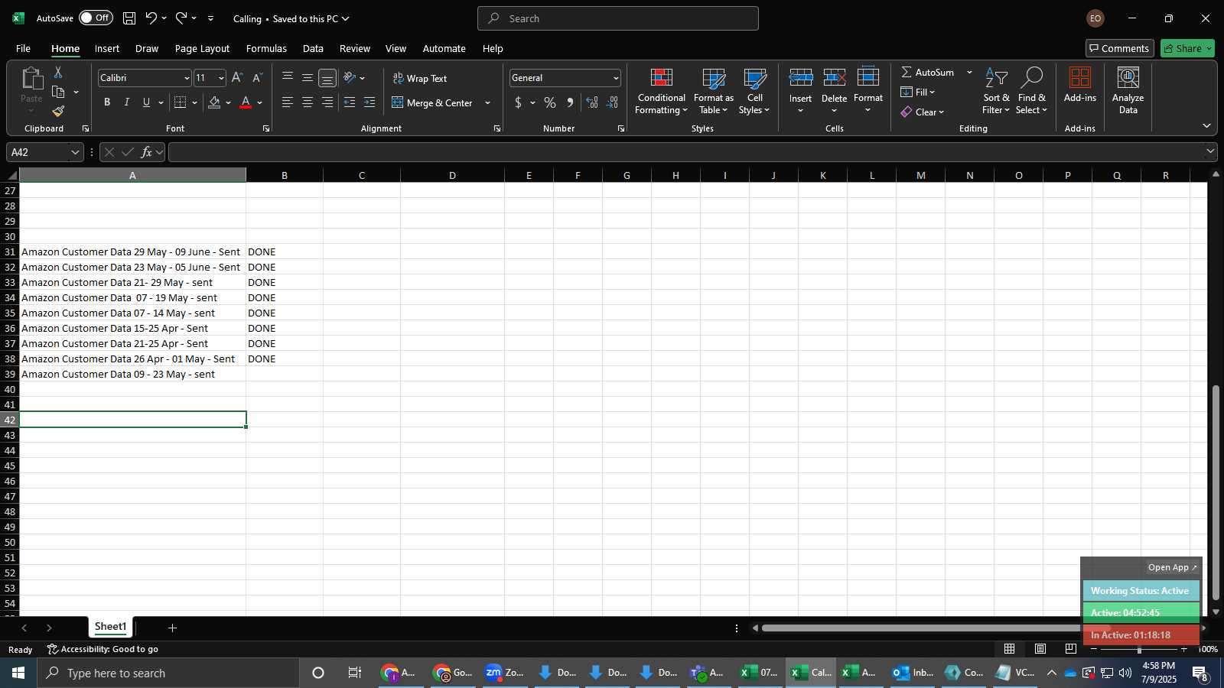The image size is (1224, 688).
Task: Click in the Name Box showing A42
Action: tap(38, 152)
